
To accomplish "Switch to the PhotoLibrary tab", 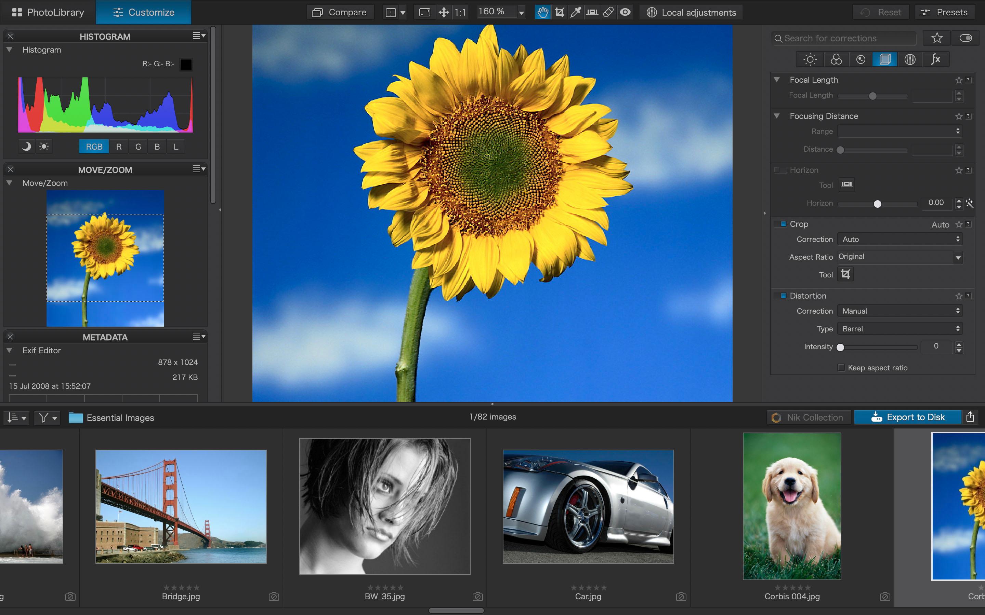I will pyautogui.click(x=48, y=12).
